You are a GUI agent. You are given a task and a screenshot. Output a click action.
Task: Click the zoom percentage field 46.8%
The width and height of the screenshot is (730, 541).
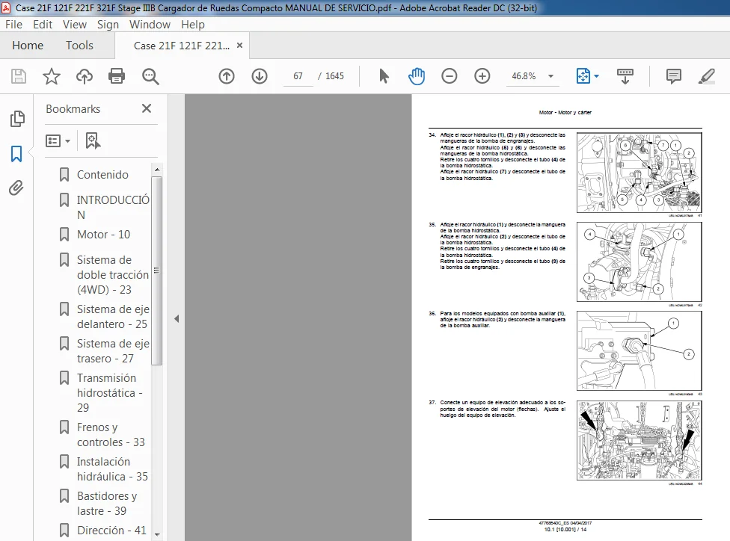(524, 76)
